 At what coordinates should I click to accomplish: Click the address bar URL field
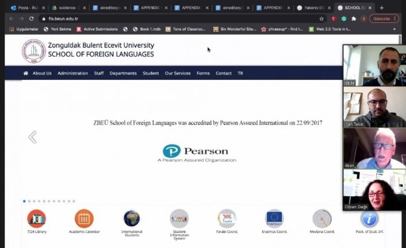click(181, 18)
